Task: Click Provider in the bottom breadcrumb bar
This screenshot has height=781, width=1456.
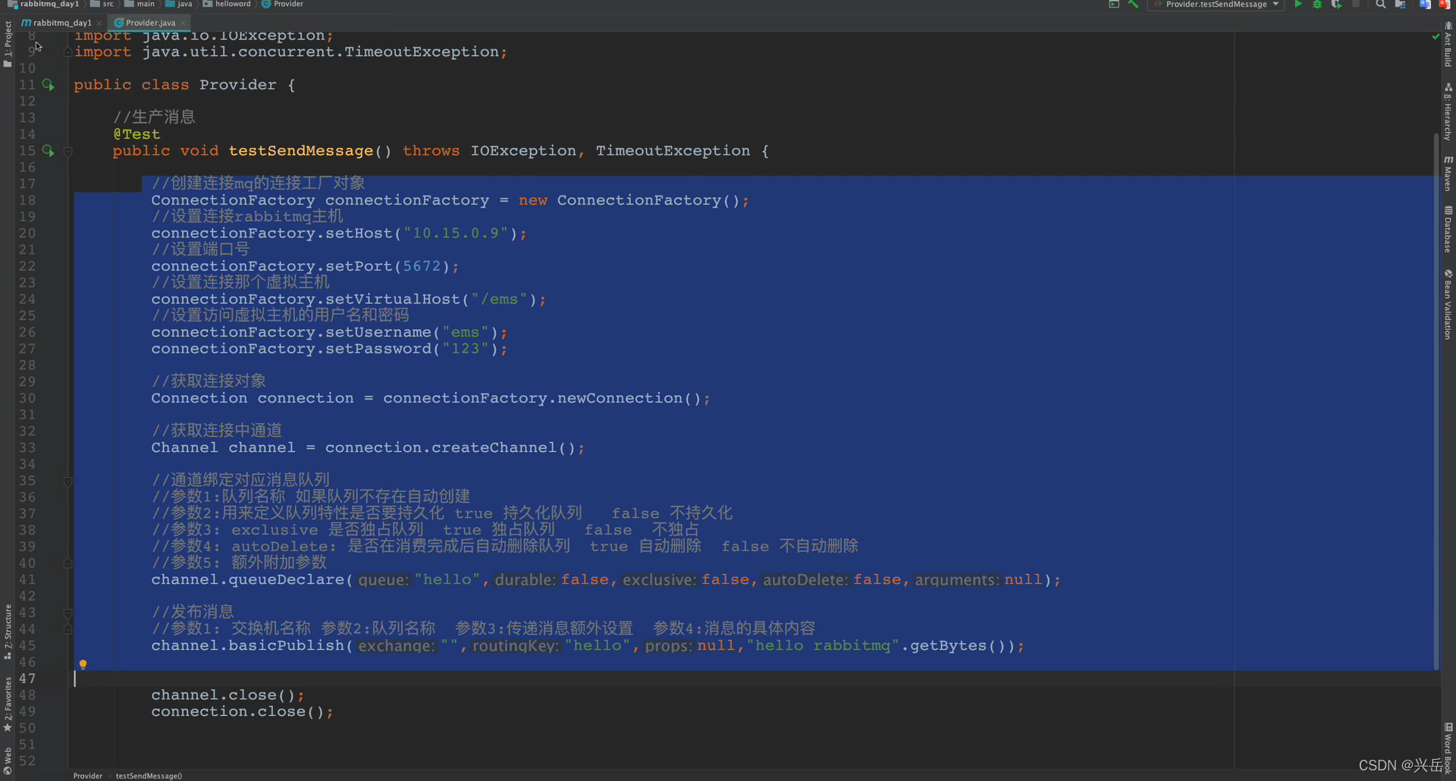Action: click(x=88, y=776)
